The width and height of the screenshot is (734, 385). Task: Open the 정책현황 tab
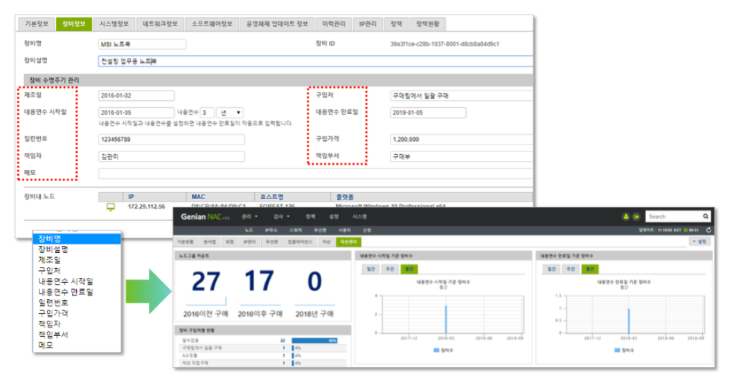pos(427,24)
